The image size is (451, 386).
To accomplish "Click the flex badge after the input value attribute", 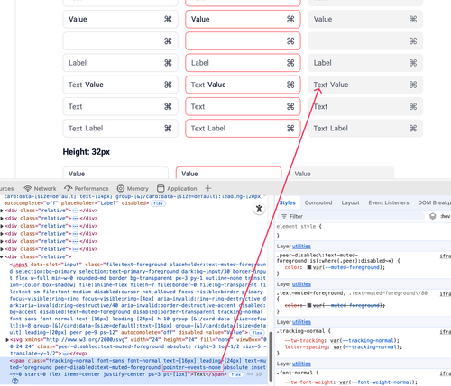I will (257, 333).
